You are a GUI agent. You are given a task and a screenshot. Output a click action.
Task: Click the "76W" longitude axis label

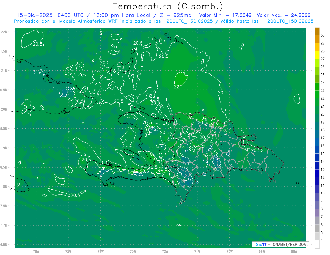[36, 251]
